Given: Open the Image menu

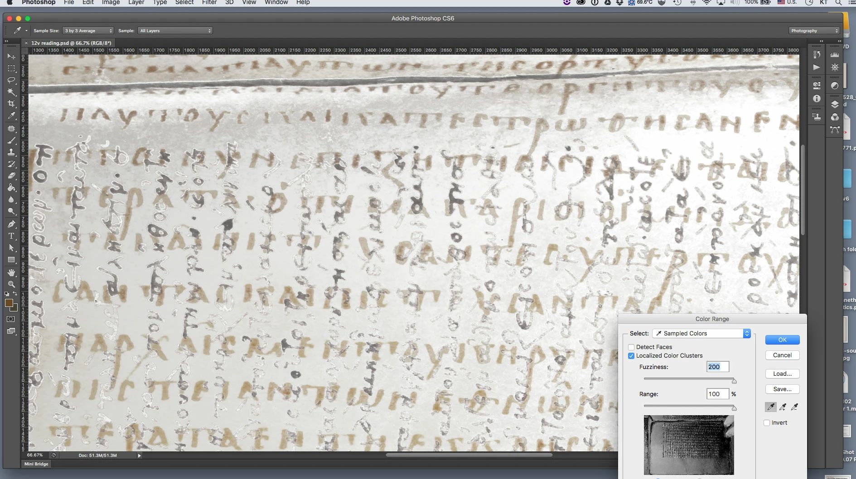Looking at the screenshot, I should [x=111, y=2].
